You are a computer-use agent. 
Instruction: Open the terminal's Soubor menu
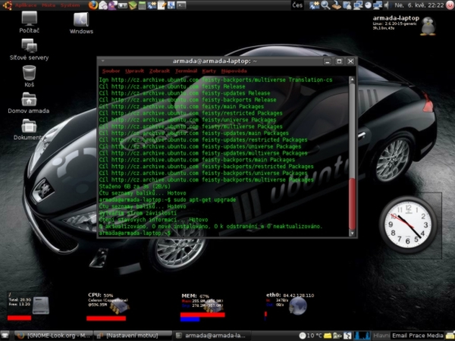[111, 71]
